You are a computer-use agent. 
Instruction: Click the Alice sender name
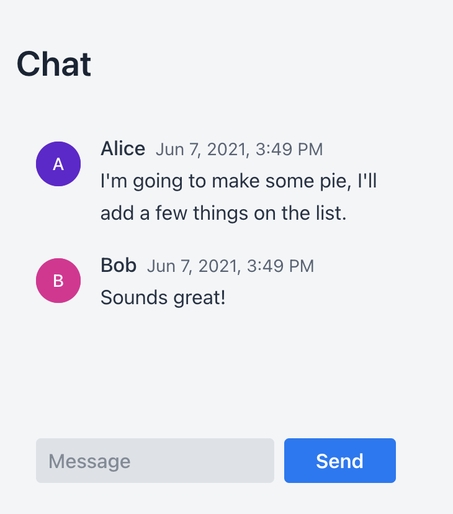tap(123, 149)
